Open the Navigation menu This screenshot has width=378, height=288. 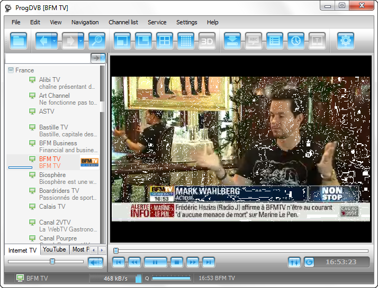(85, 22)
